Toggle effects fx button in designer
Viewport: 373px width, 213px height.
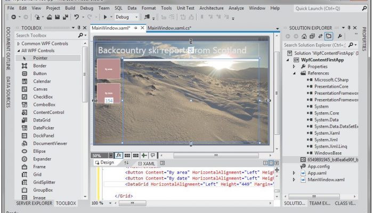(x=118, y=155)
